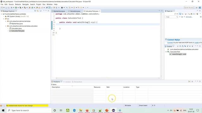Viewport: 202px width, 113px height.
Task: Click the Connect link under Connect Mylyn
Action: pos(170,43)
